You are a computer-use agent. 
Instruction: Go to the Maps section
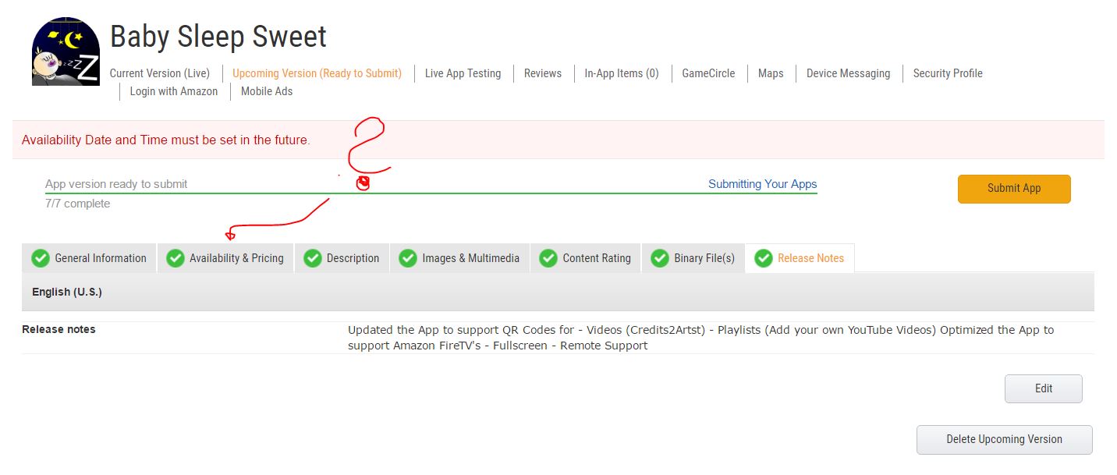(x=771, y=73)
